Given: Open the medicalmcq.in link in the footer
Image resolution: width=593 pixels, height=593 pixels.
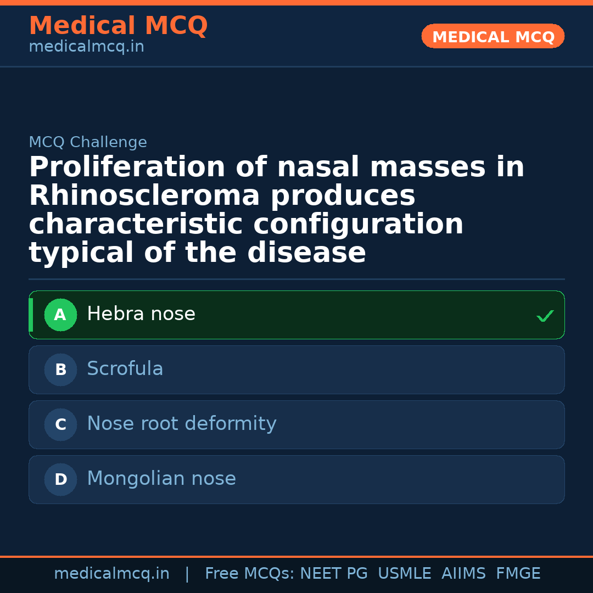Looking at the screenshot, I should coord(111,574).
